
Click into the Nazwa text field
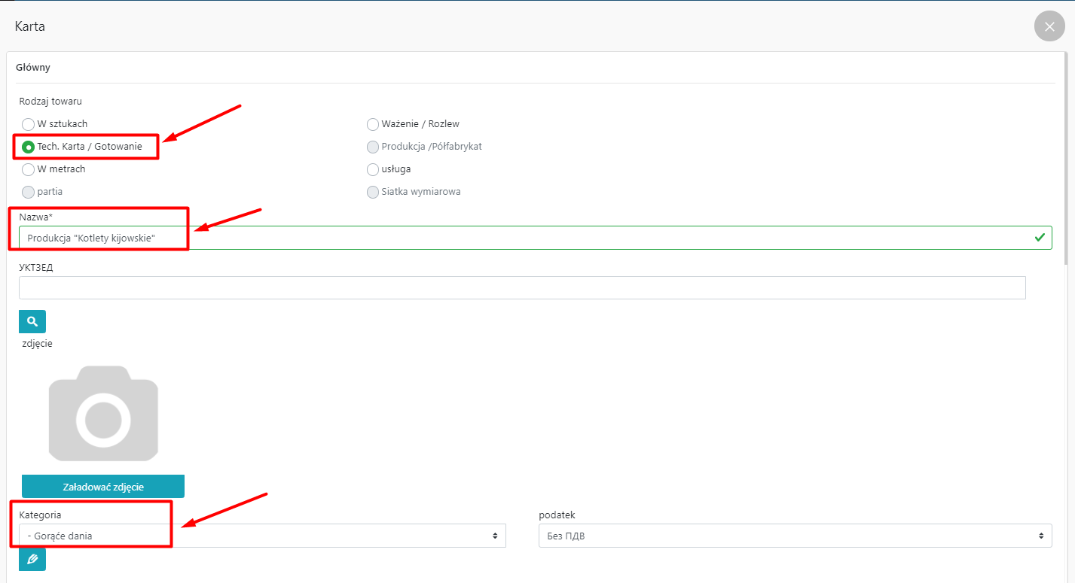[x=527, y=238]
